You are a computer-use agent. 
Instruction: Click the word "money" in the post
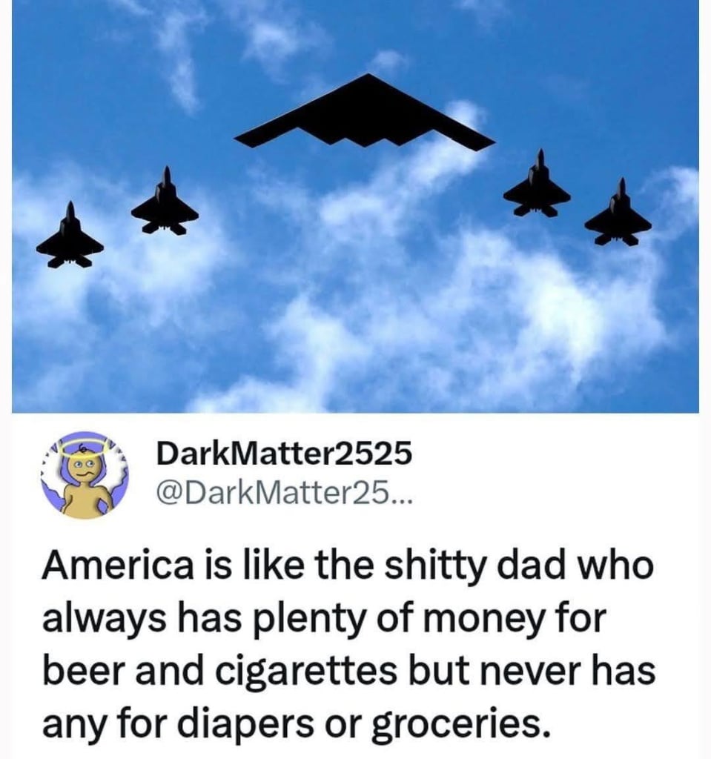pos(491,621)
